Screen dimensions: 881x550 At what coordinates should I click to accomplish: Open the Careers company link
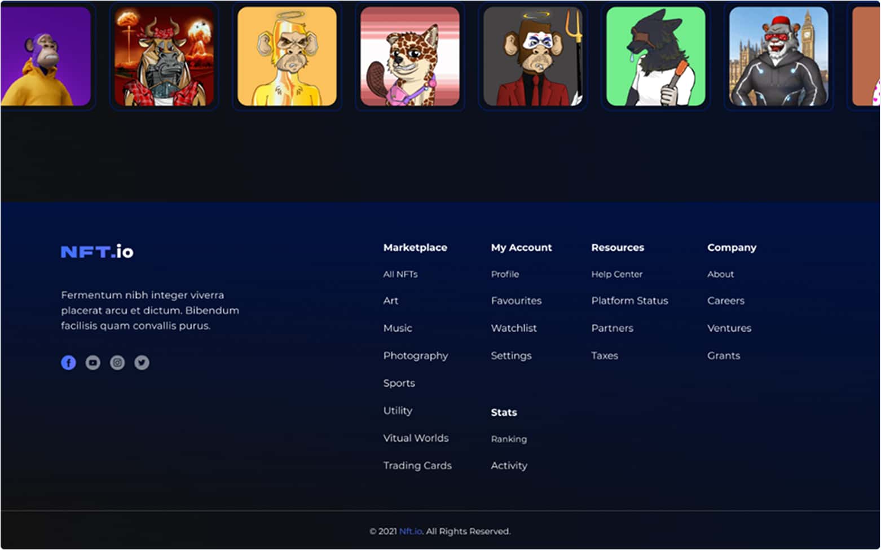[726, 301]
